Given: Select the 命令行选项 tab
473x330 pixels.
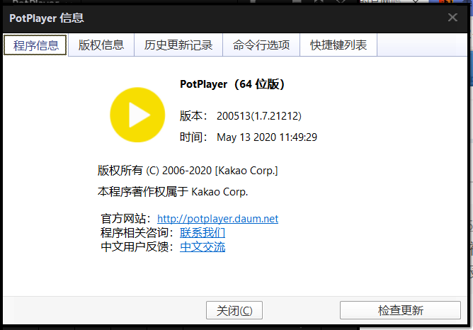Looking at the screenshot, I should point(261,45).
